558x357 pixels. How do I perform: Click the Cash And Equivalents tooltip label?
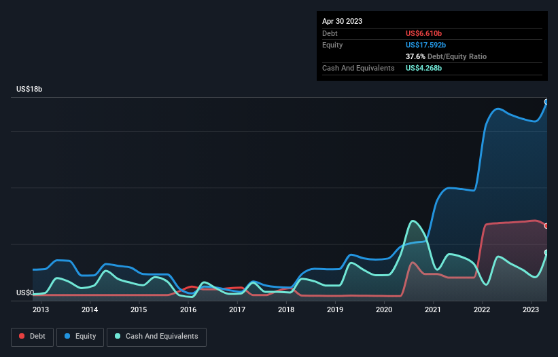[358, 68]
